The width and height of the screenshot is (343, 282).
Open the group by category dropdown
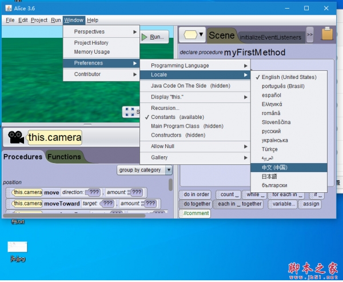tap(144, 170)
